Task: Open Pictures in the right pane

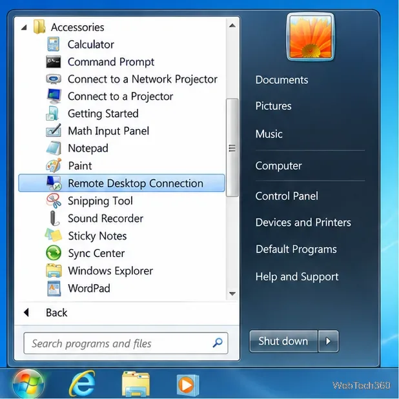Action: pyautogui.click(x=273, y=106)
